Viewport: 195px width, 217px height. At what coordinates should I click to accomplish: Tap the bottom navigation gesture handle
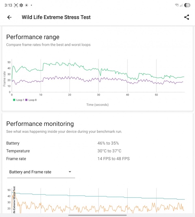pyautogui.click(x=97, y=215)
